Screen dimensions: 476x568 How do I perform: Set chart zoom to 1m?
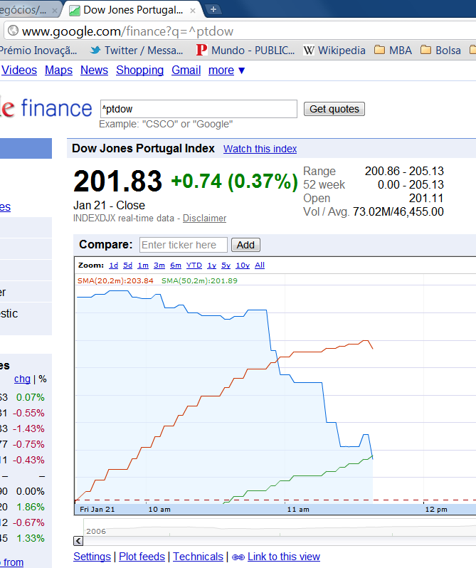143,265
